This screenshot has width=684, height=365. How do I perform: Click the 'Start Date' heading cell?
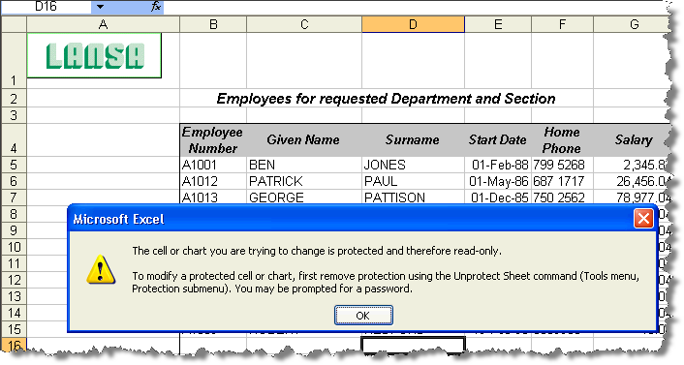pyautogui.click(x=498, y=140)
